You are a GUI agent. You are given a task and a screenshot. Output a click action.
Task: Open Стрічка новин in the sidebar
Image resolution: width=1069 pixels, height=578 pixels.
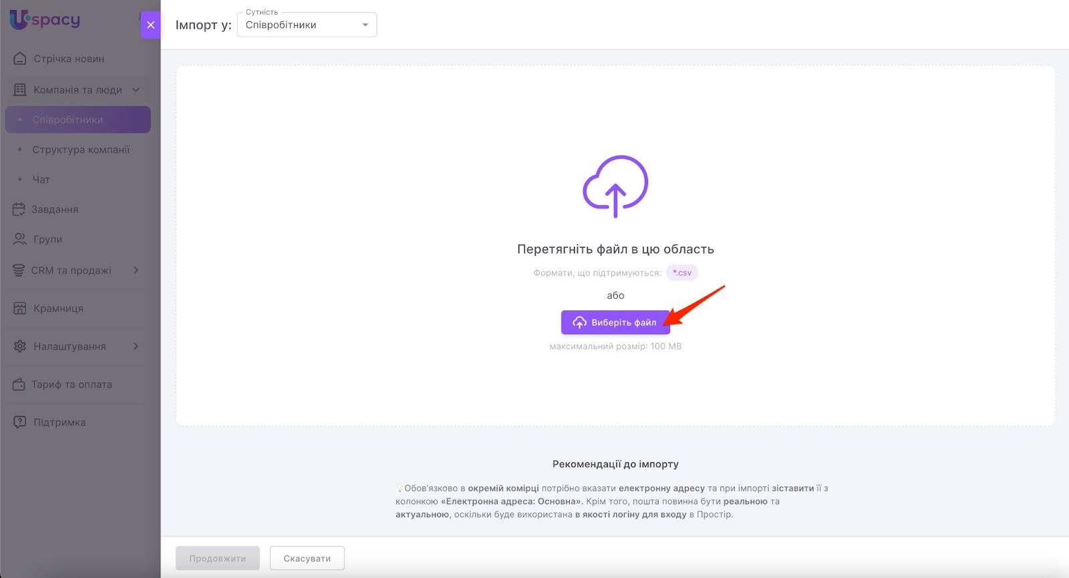point(69,59)
